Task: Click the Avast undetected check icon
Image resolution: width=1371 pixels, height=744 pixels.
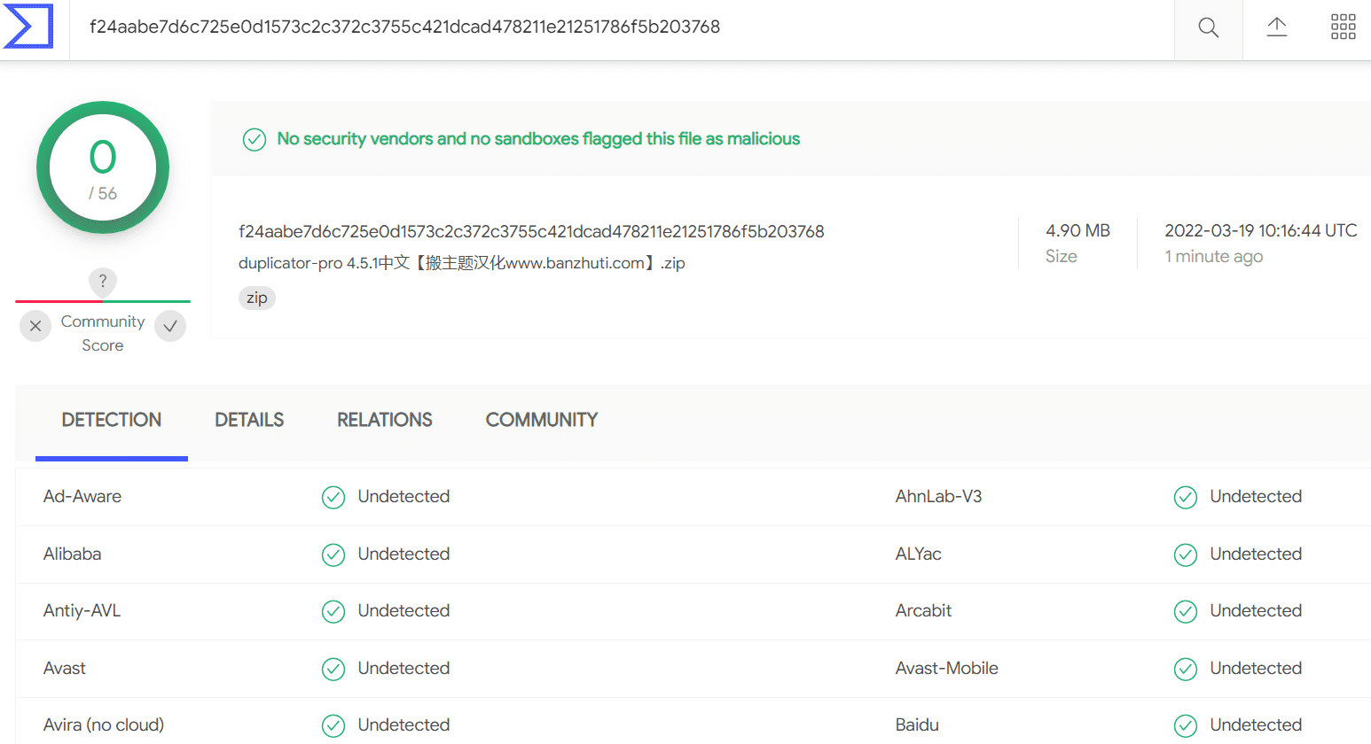Action: (x=333, y=670)
